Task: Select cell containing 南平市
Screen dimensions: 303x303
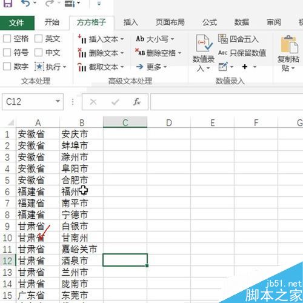Action: [82, 203]
